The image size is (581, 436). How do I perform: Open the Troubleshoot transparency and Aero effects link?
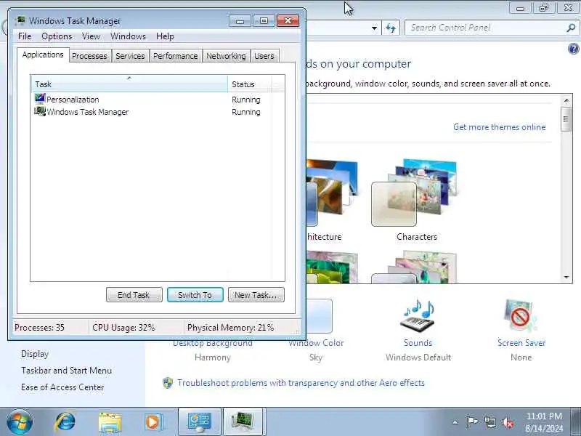(301, 383)
